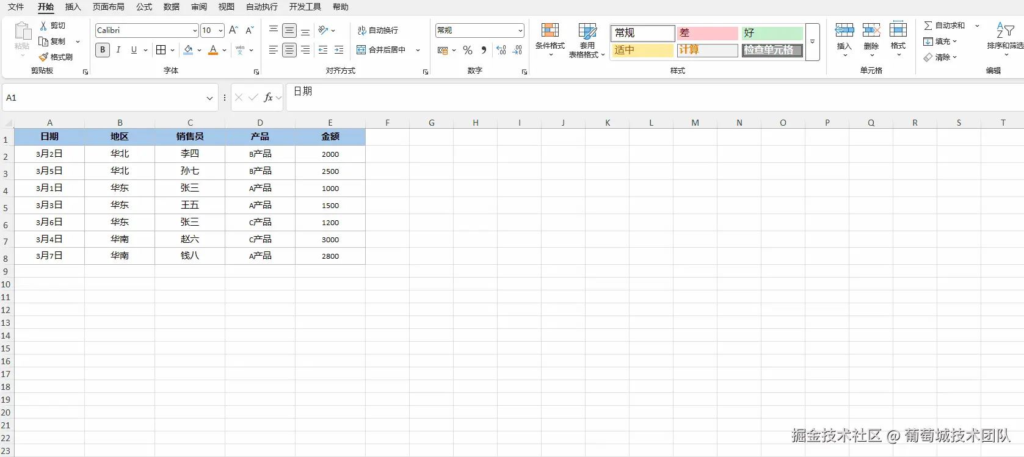1024x457 pixels.
Task: Switch to Formulas (公式) tab
Action: (x=144, y=7)
